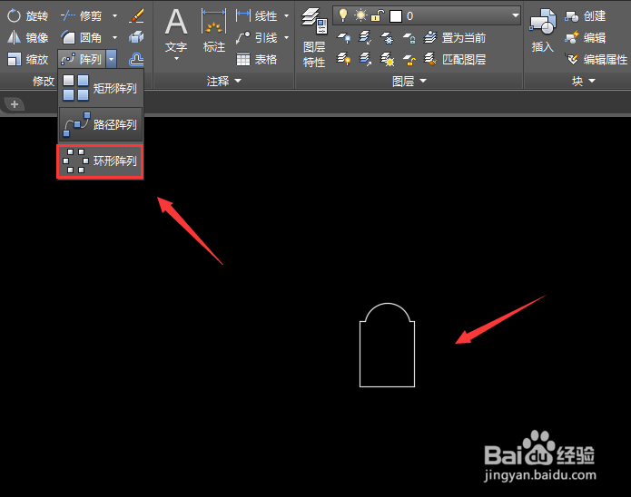Screen dimensions: 631x497
Task: Click the Lock layer padlock icon
Action: [409, 38]
